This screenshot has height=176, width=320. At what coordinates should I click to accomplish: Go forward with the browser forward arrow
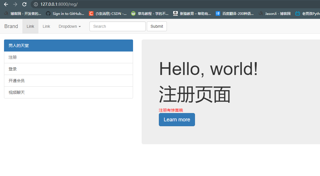(x=15, y=4)
